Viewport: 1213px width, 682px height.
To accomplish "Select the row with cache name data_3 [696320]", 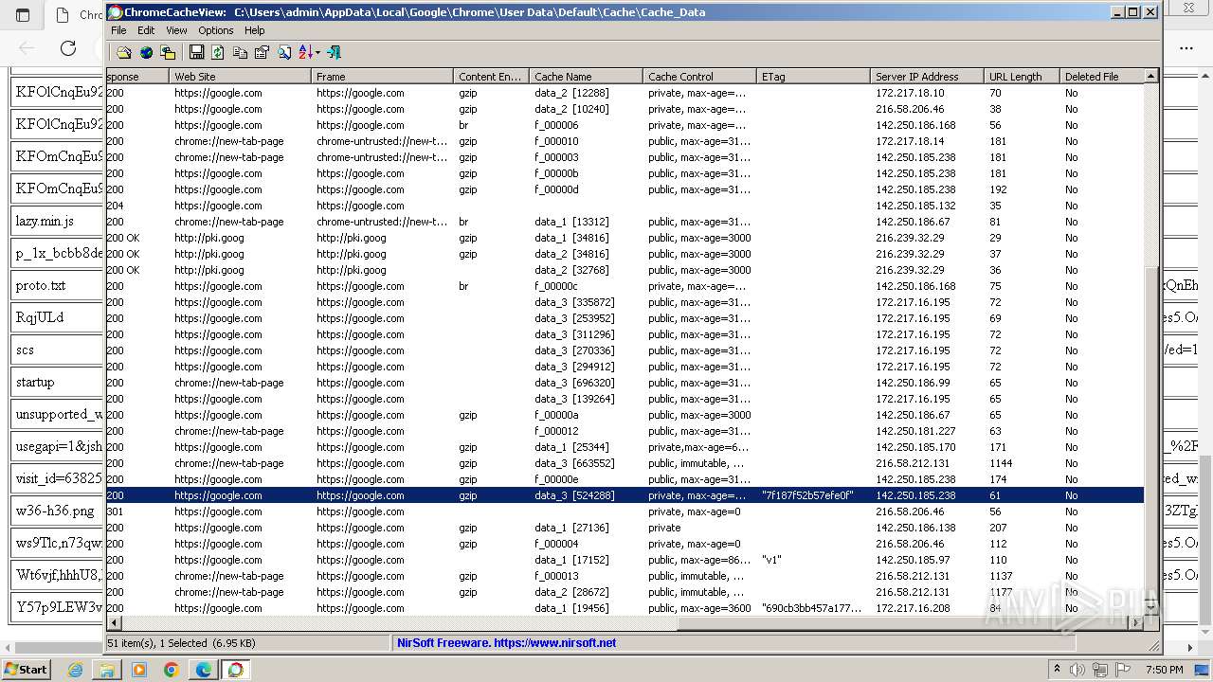I will (x=625, y=383).
